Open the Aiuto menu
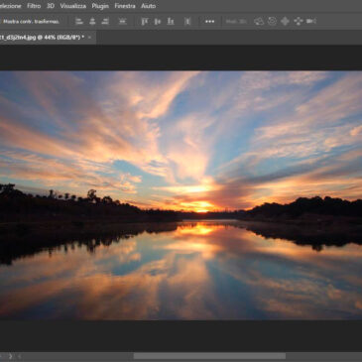Screen dimensions: 362x362 tap(148, 6)
